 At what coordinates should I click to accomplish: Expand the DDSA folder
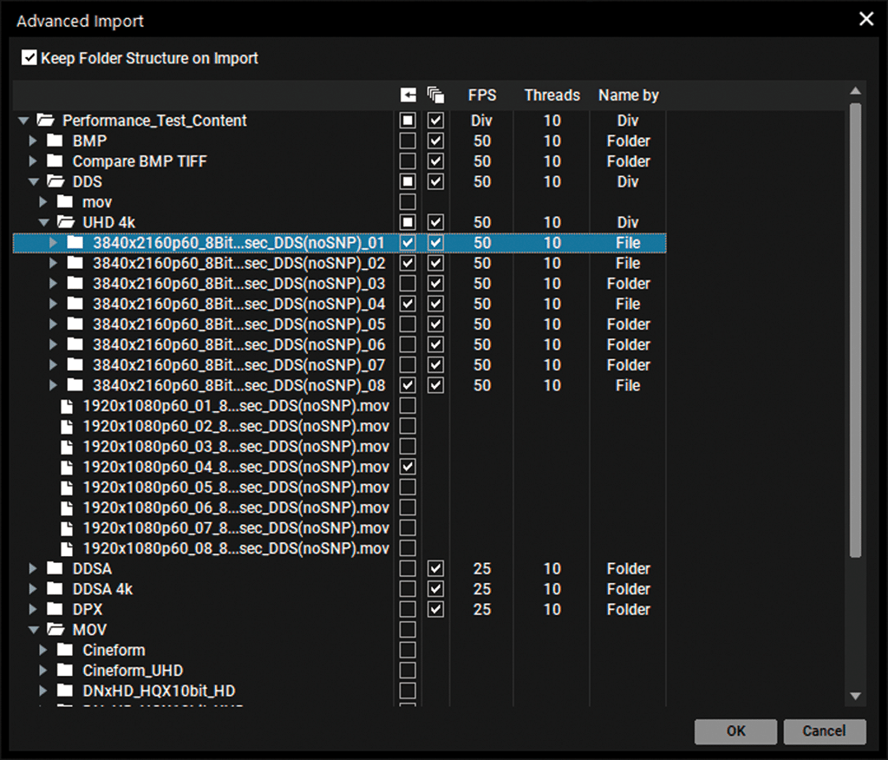click(33, 569)
